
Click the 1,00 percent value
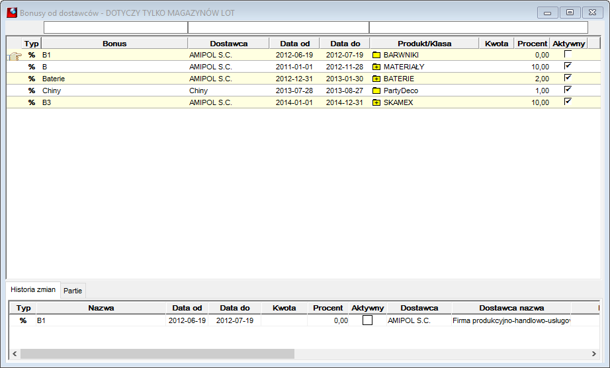[x=542, y=91]
